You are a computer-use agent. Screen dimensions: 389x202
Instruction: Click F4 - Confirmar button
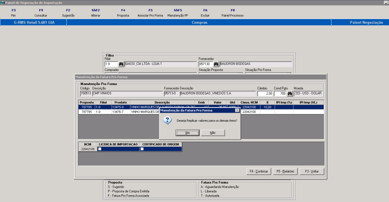(259, 171)
